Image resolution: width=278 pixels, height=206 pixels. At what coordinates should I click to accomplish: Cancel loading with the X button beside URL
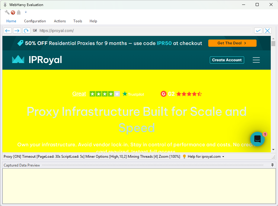[267, 30]
